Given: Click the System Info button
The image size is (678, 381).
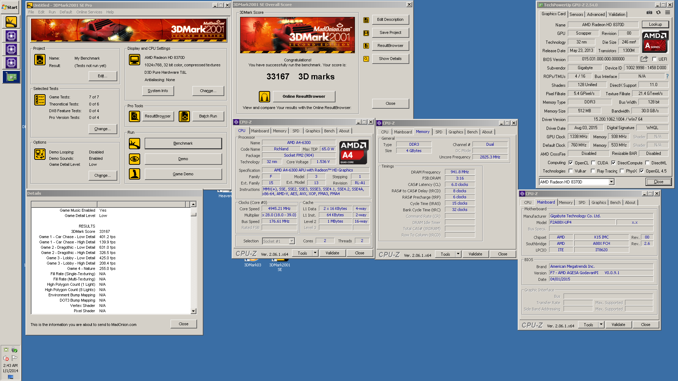Looking at the screenshot, I should coord(158,91).
